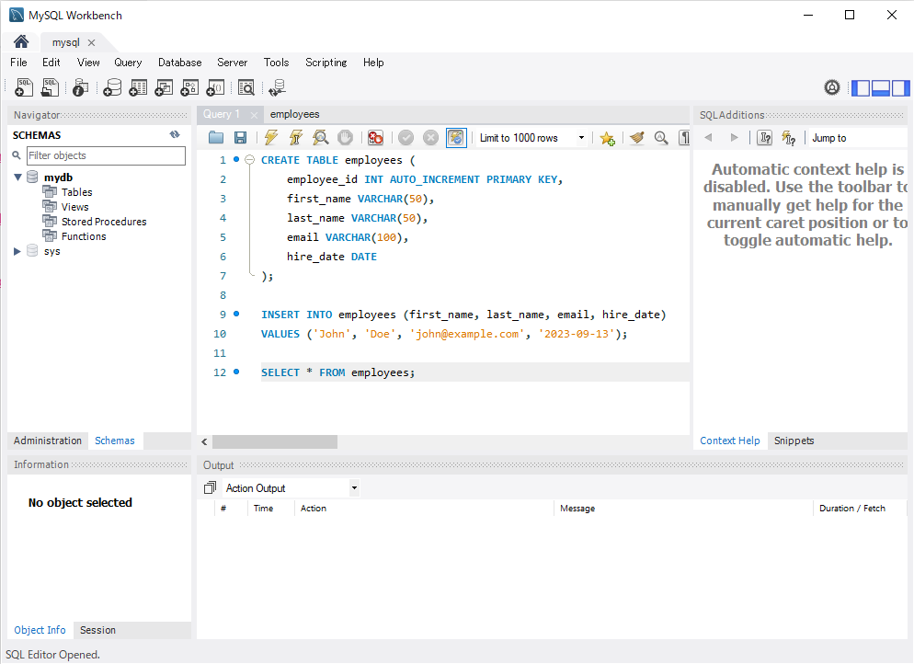
Task: Select the Stored Procedures tree item
Action: pyautogui.click(x=103, y=222)
